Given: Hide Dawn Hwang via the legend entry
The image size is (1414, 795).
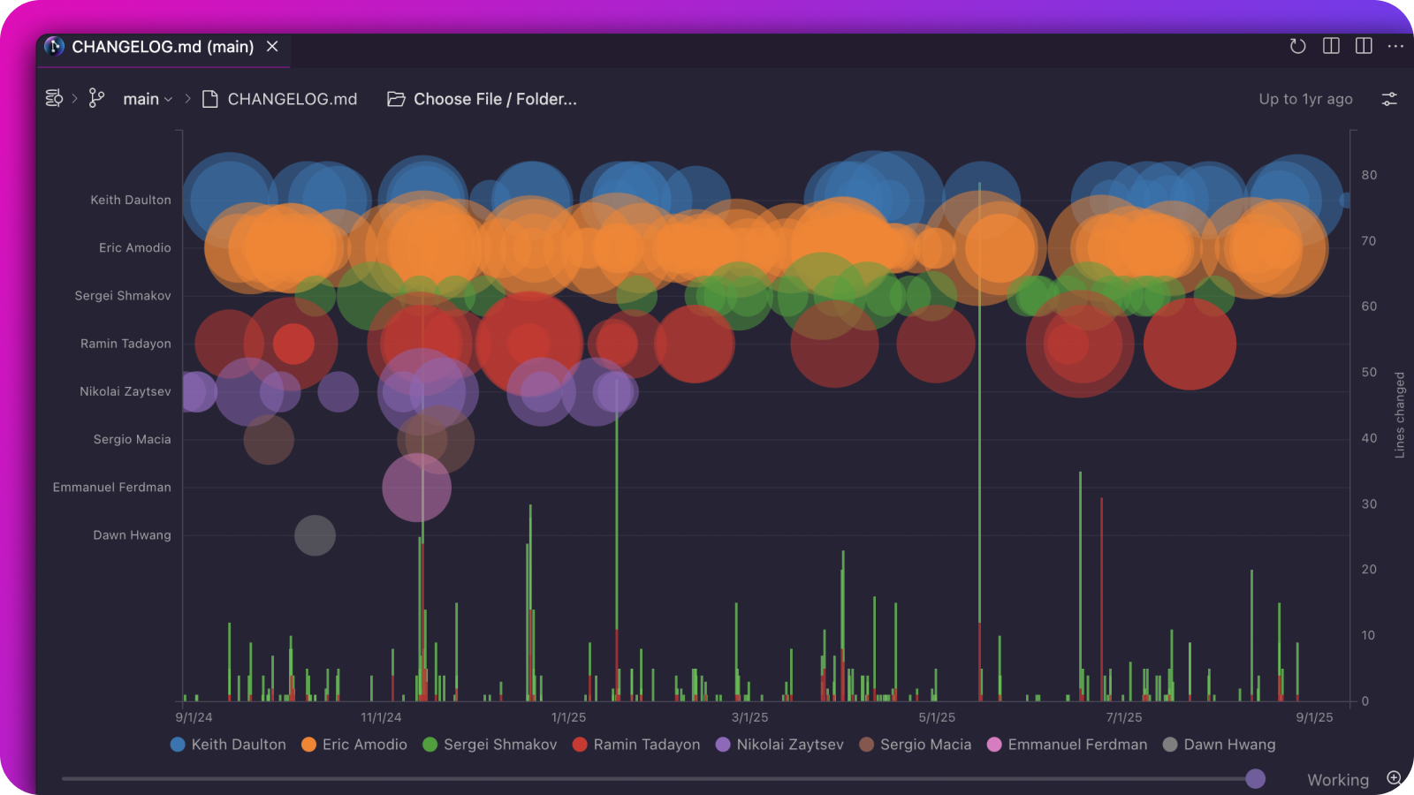Looking at the screenshot, I should (x=1219, y=745).
